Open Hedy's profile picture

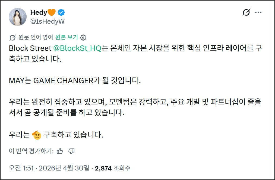click(18, 17)
